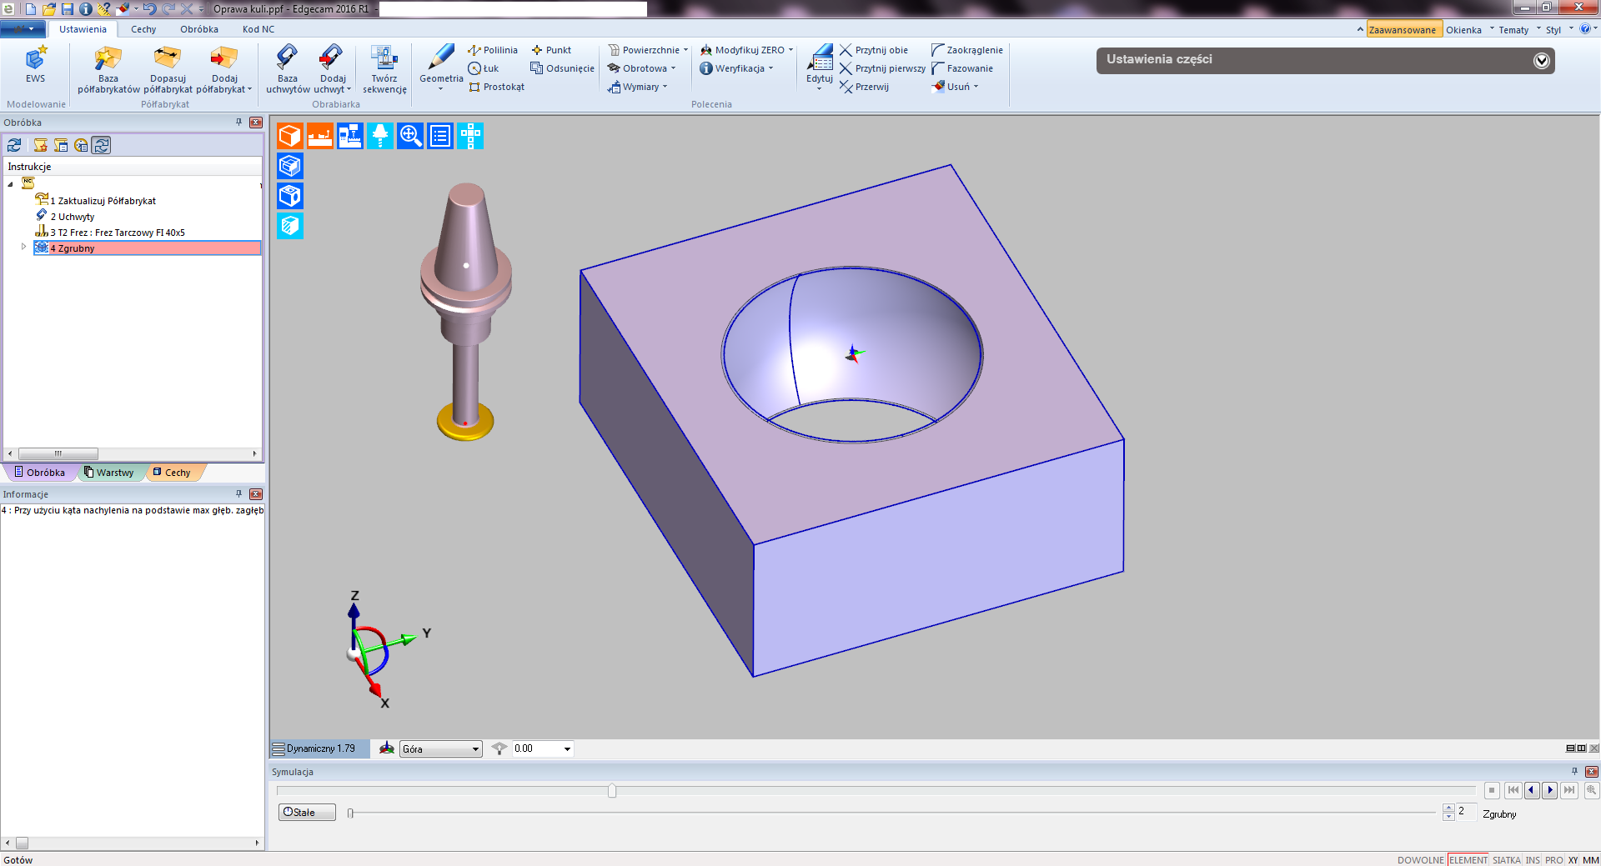Toggle ELEMENT mode in status bar

click(1468, 860)
